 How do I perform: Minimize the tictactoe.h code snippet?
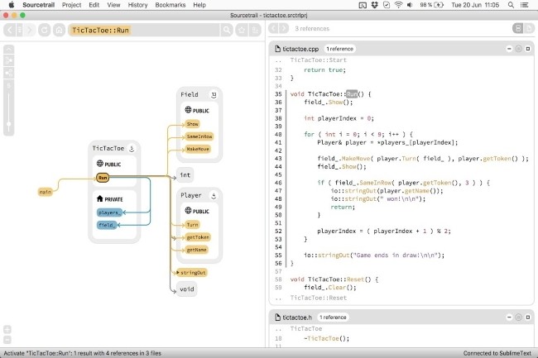click(x=509, y=317)
